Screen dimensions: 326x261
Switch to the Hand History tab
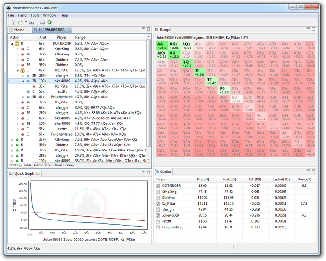pyautogui.click(x=64, y=165)
